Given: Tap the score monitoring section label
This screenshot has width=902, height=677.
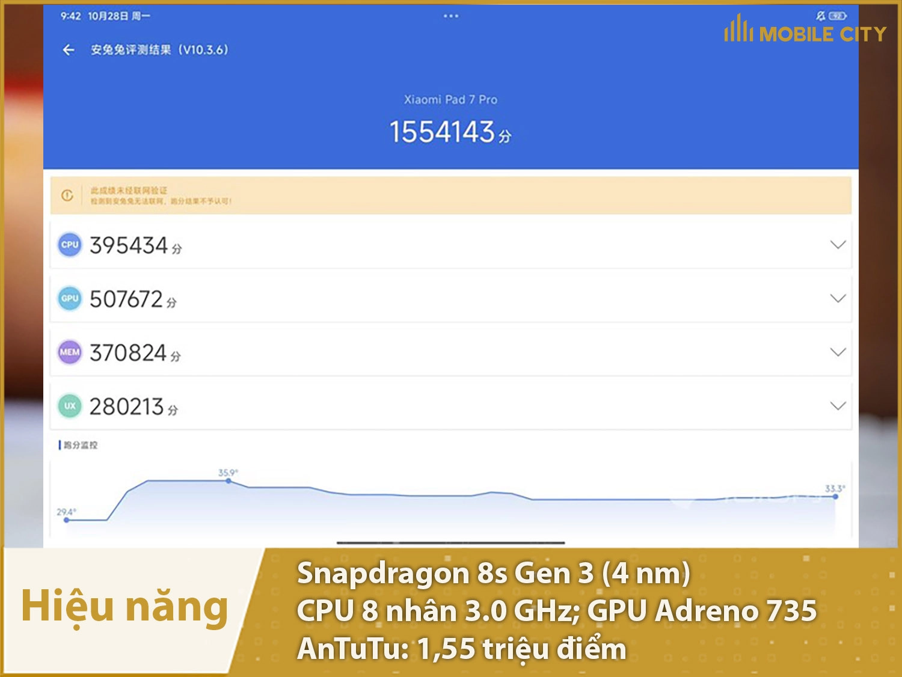Looking at the screenshot, I should pyautogui.click(x=78, y=445).
